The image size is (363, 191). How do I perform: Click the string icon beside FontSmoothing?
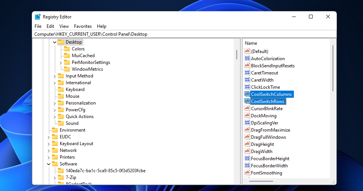(247, 173)
